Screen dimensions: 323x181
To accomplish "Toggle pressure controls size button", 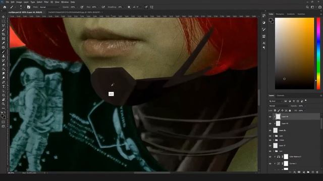I will pos(146,7).
